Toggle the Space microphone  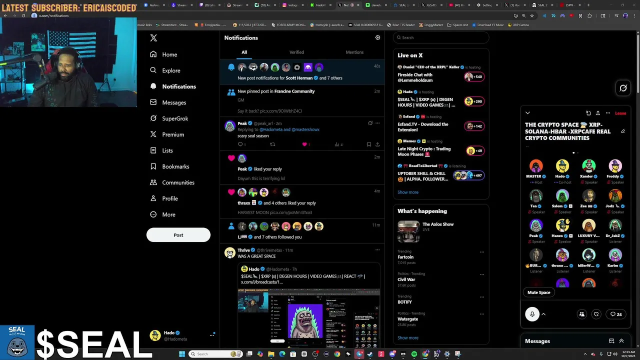[532, 314]
